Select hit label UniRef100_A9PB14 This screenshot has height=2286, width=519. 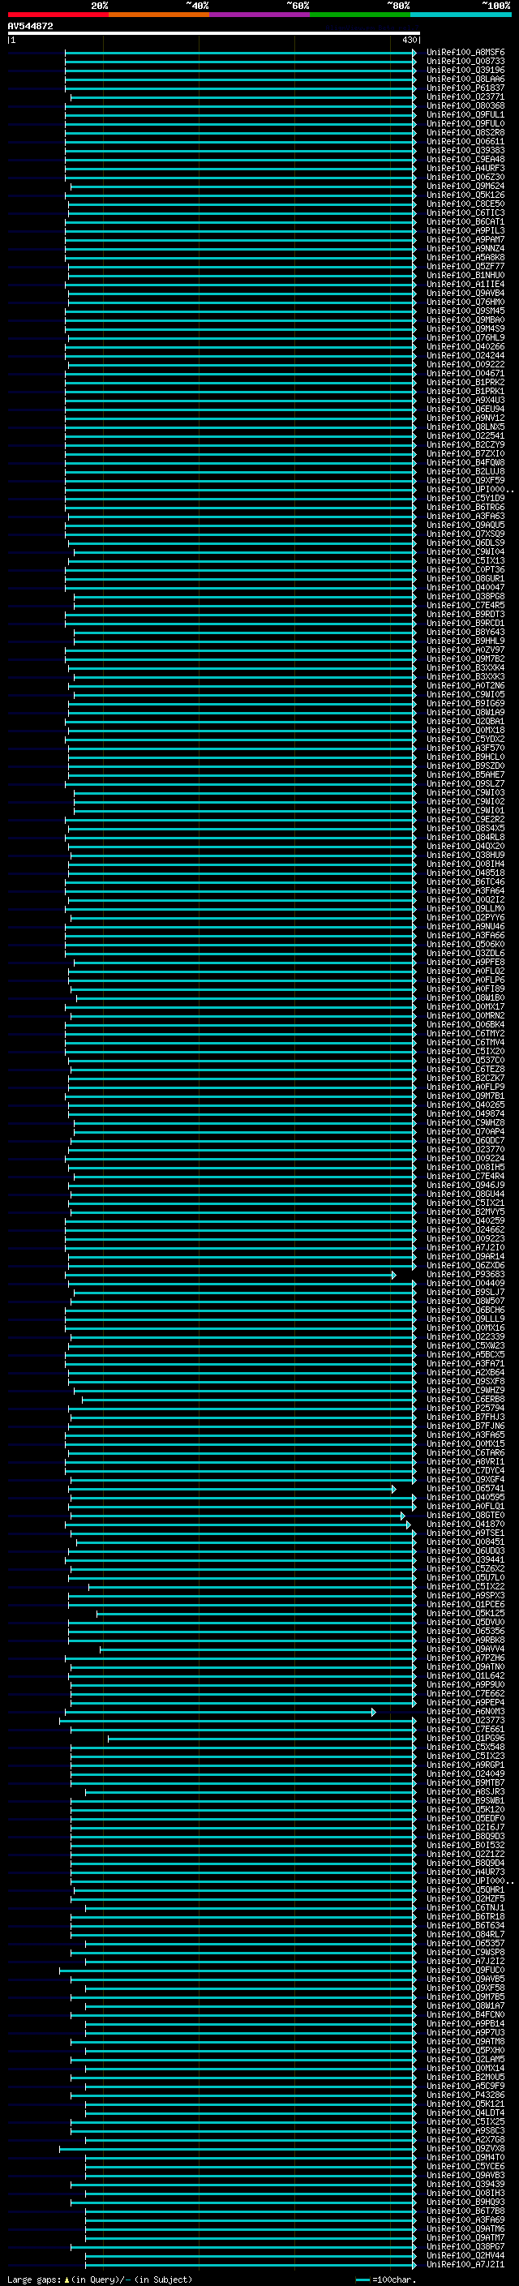[465, 2024]
